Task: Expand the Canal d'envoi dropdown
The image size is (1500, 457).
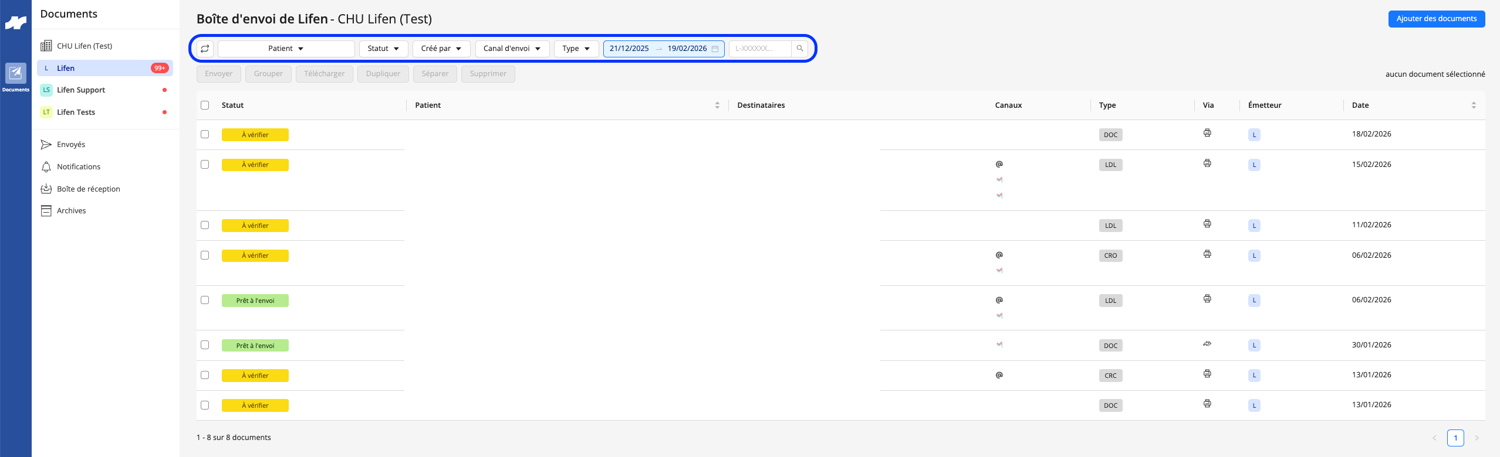Action: [x=512, y=49]
